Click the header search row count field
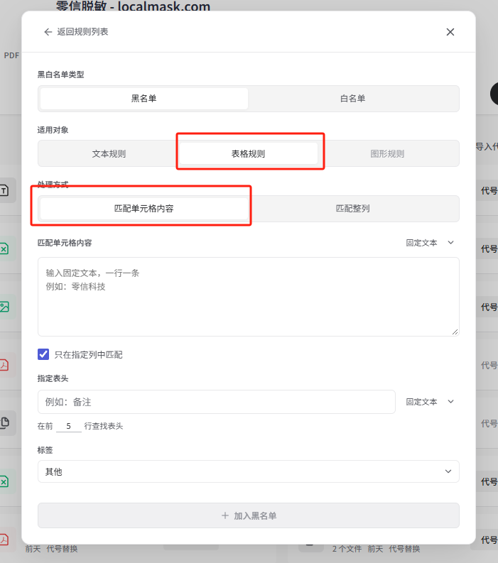This screenshot has width=498, height=563. 69,426
